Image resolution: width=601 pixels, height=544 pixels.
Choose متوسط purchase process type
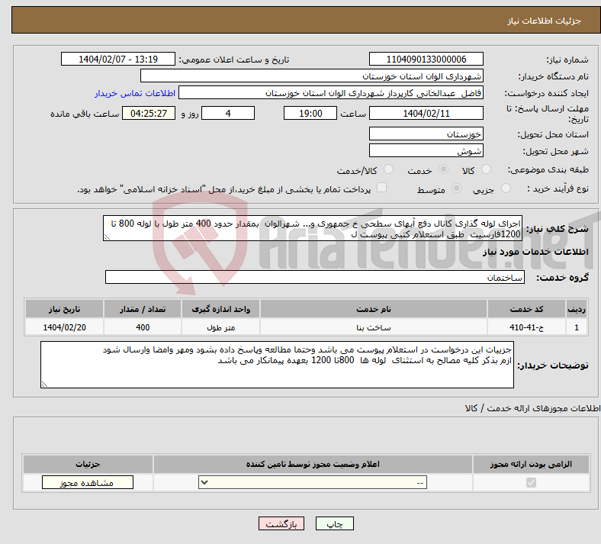(457, 188)
